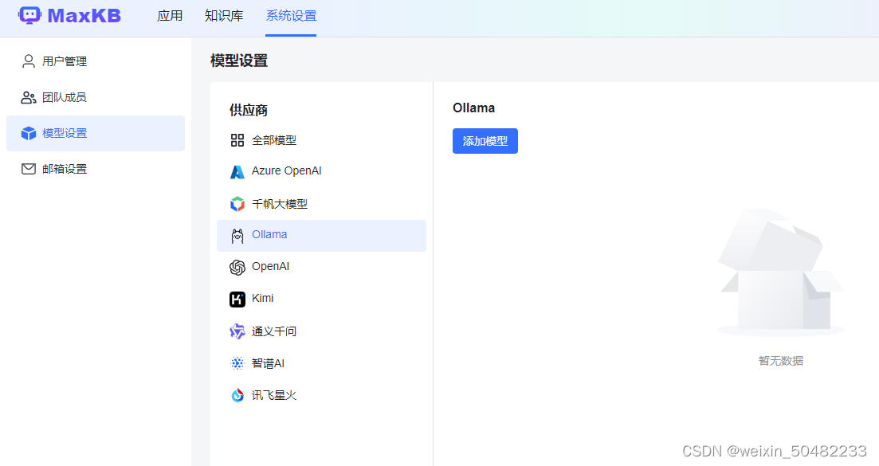Select the Azure OpenAI supplier

click(321, 171)
